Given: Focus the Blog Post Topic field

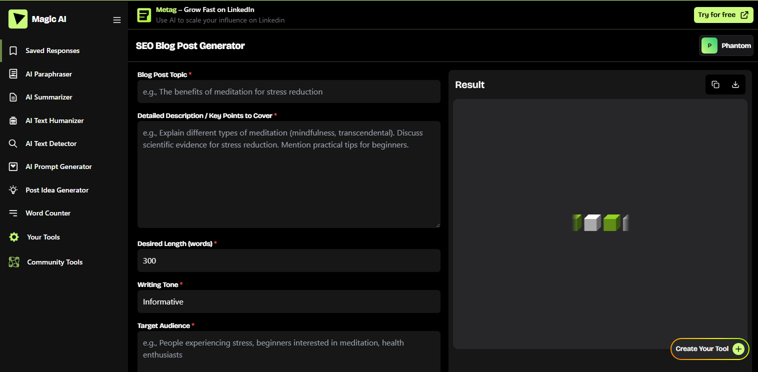Looking at the screenshot, I should [289, 91].
